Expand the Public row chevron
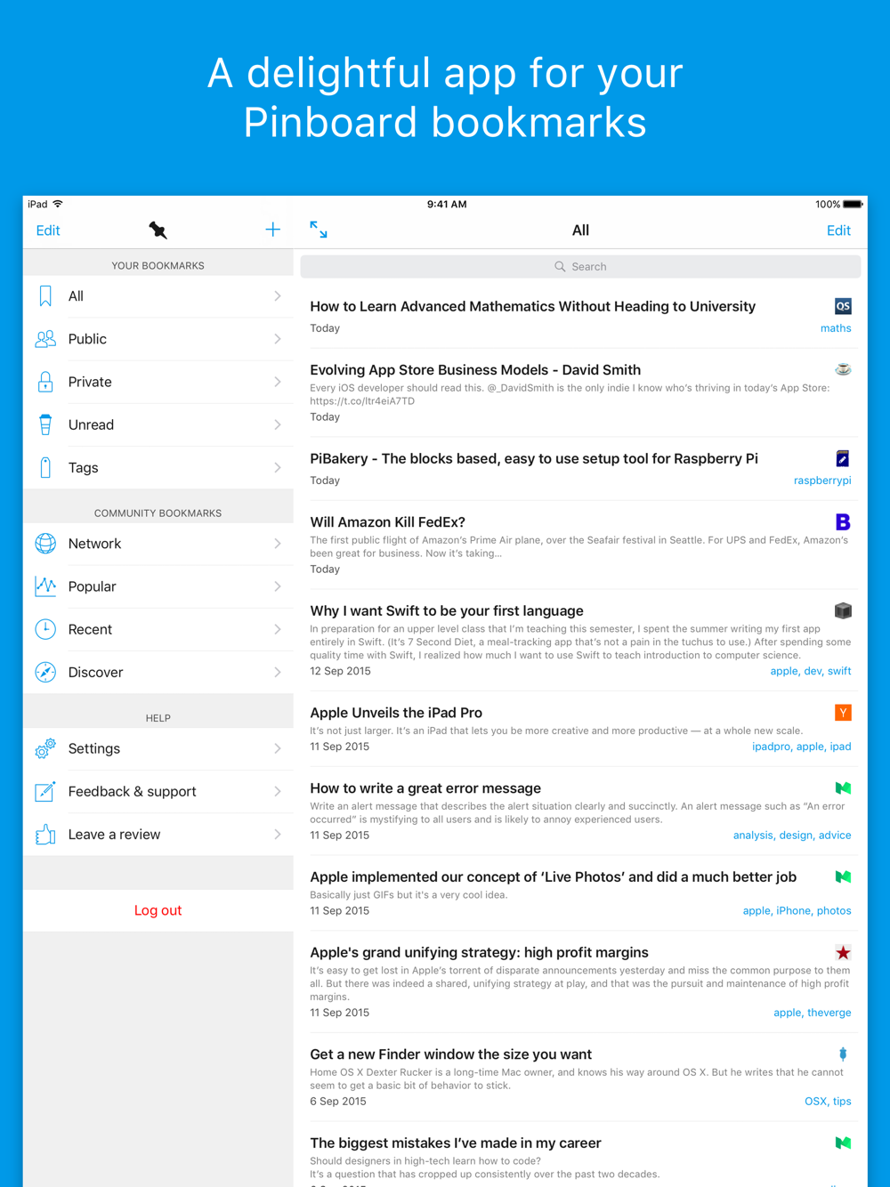Viewport: 890px width, 1187px height. point(278,339)
